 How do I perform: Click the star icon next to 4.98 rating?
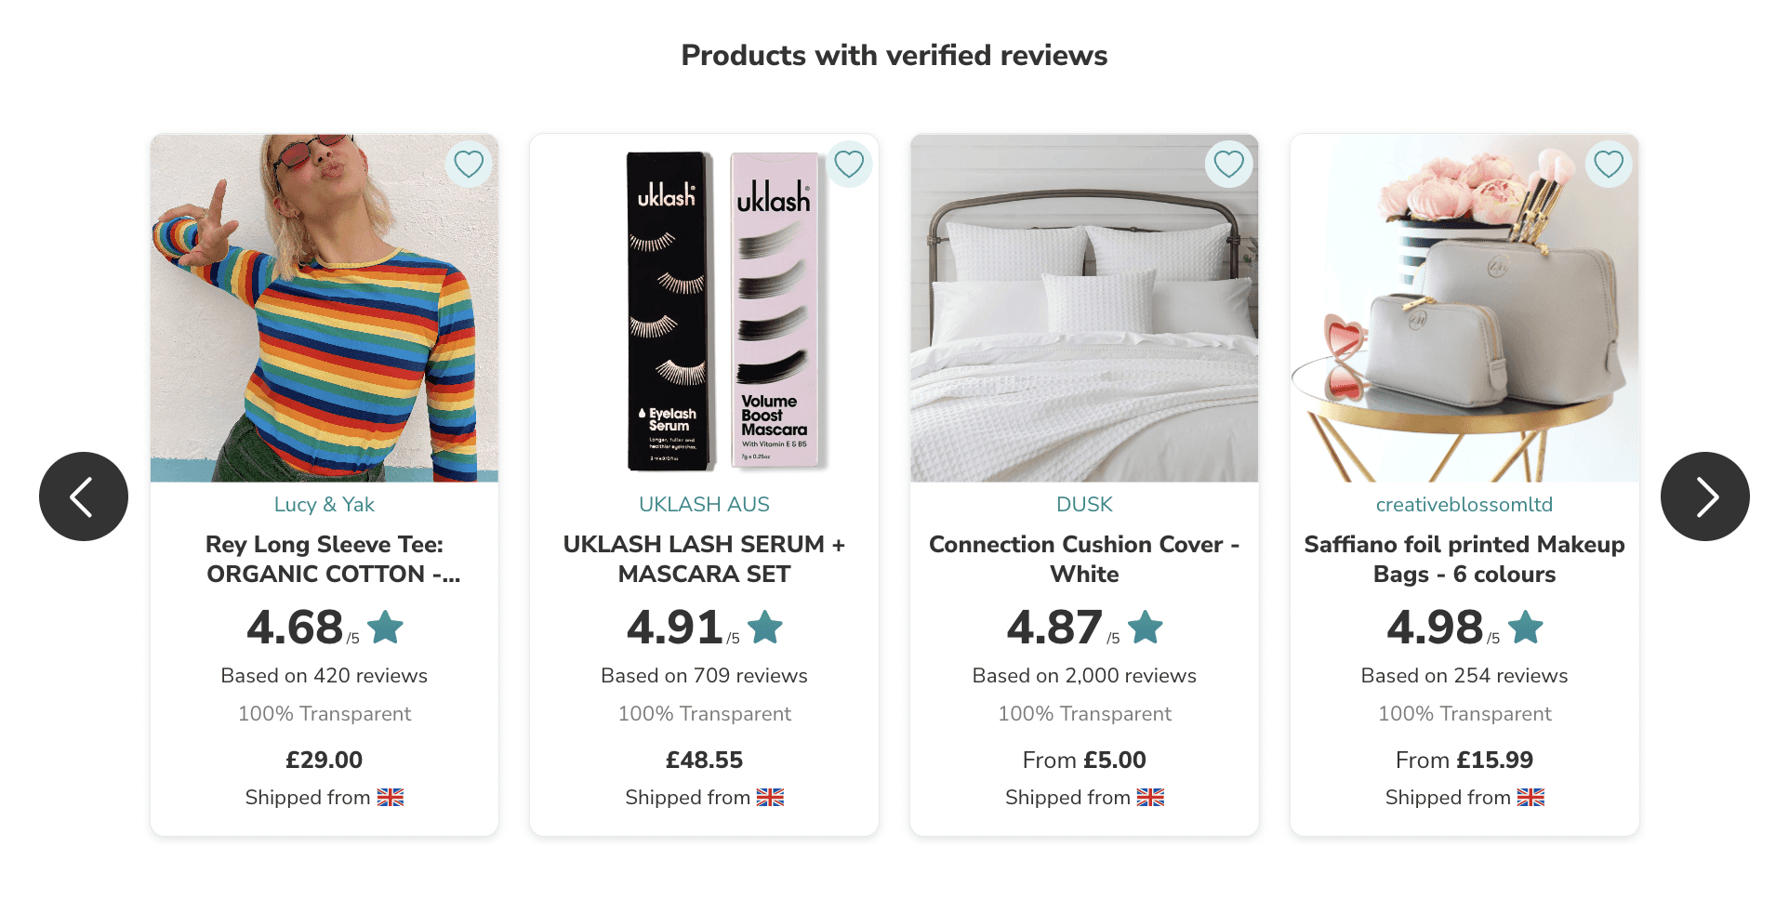1525,628
